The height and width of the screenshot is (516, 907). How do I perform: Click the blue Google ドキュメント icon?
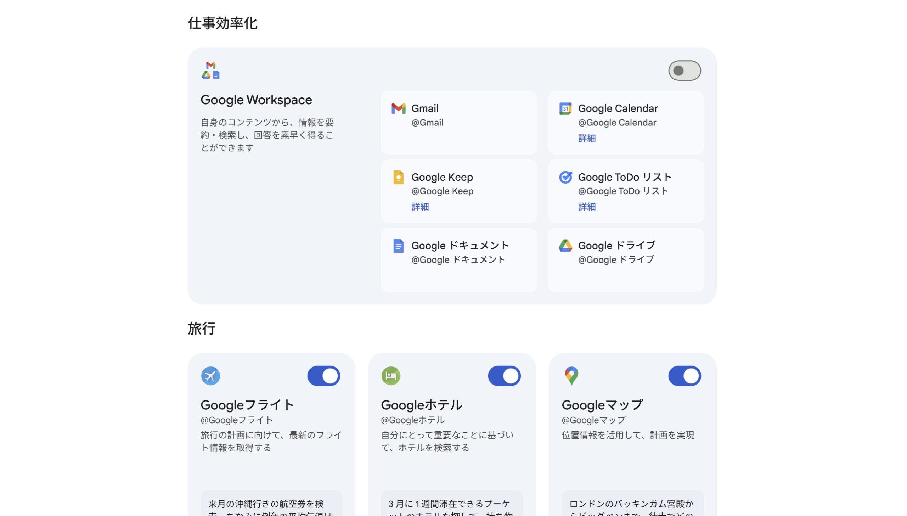point(398,246)
